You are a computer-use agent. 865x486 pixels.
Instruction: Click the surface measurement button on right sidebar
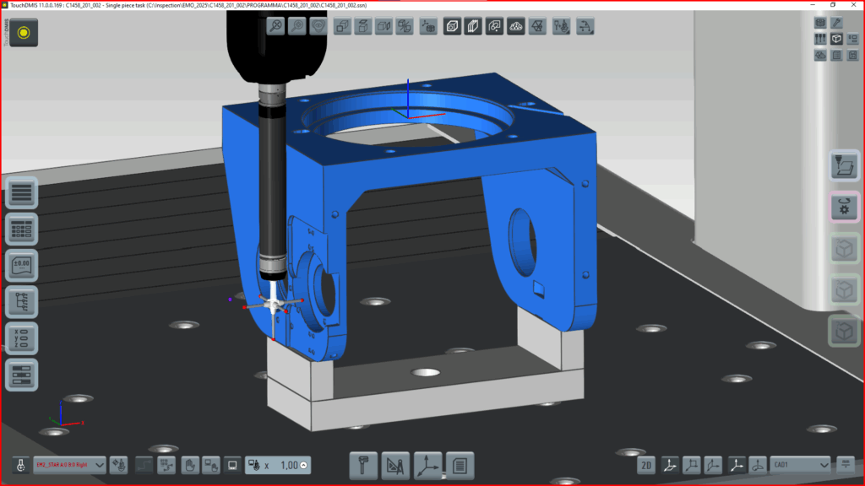click(x=845, y=165)
